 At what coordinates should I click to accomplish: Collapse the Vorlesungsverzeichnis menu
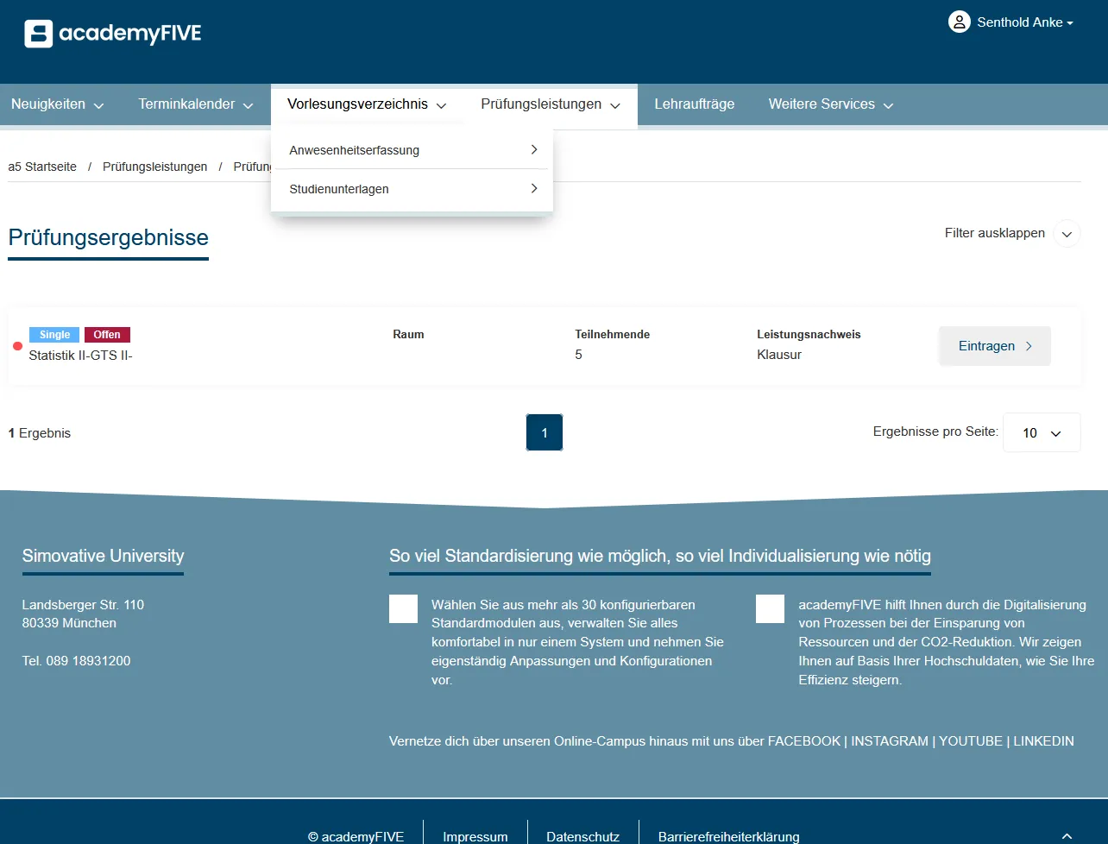click(367, 104)
